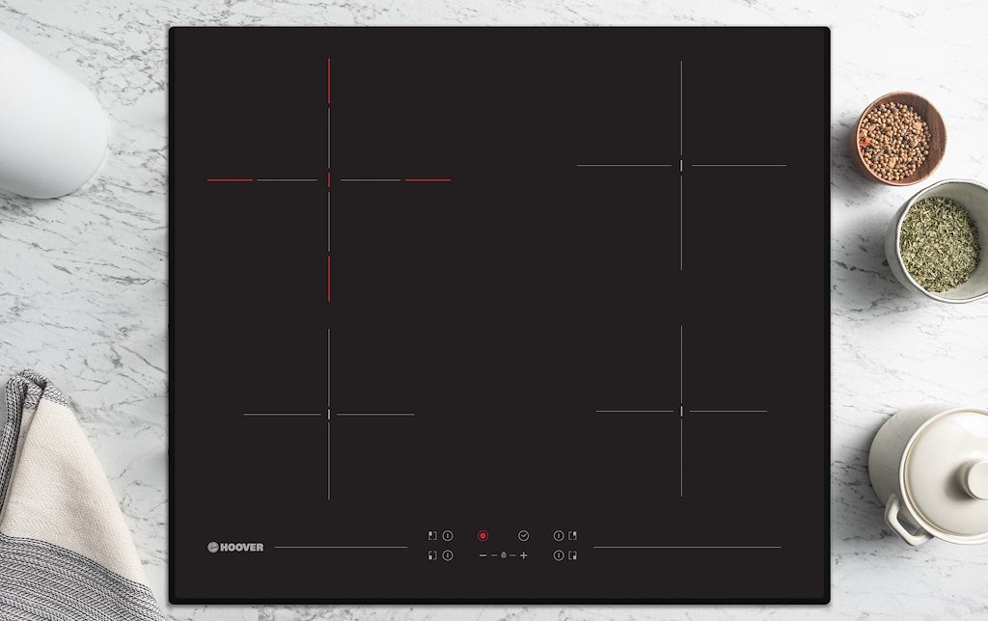
Task: Turn on the rear-right zone power button
Action: click(x=558, y=535)
